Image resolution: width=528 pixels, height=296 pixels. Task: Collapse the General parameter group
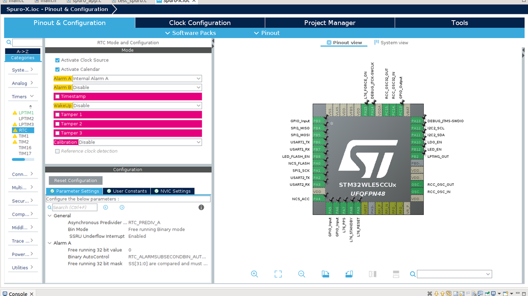point(50,216)
